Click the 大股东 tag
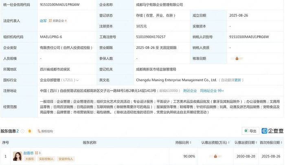The width and height of the screenshot is (285, 165). [30, 159]
